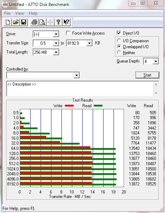Image resolution: width=165 pixels, height=213 pixels.
Task: Click the write value 13540
Action: click(134, 148)
